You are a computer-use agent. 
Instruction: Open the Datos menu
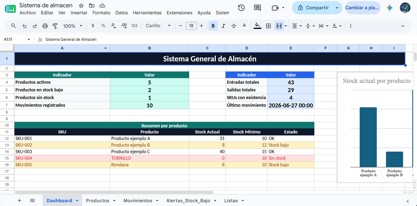point(121,13)
